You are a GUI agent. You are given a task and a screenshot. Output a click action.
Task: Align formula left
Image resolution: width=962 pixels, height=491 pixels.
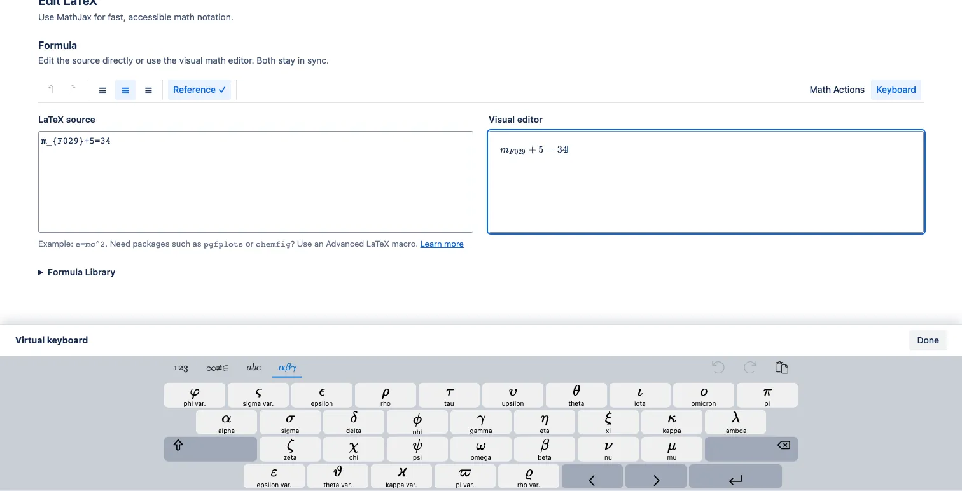point(102,90)
